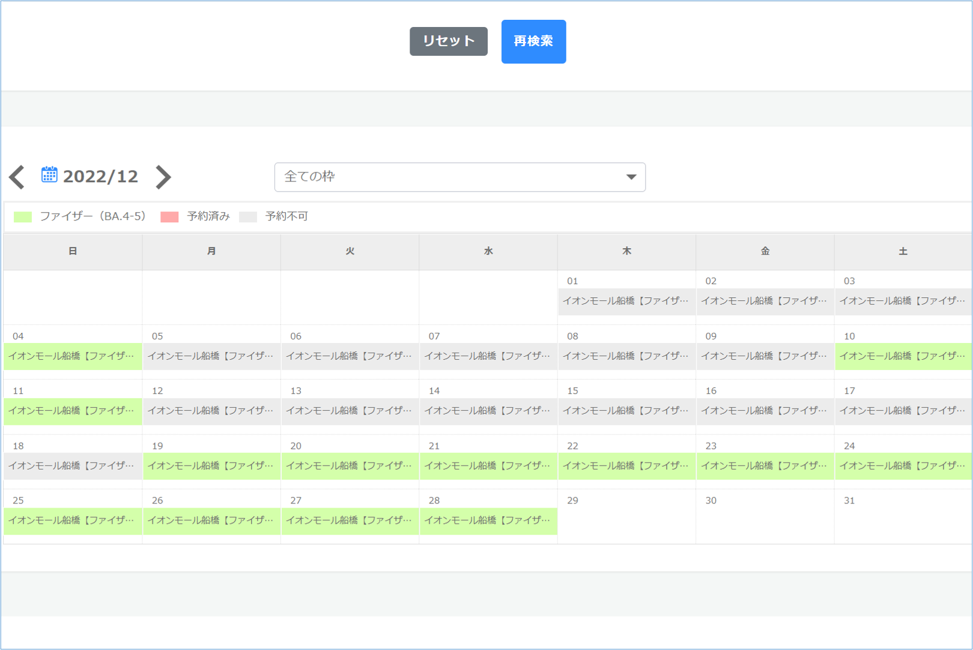Image resolution: width=973 pixels, height=650 pixels.
Task: Select the available slot on December 26
Action: [x=211, y=521]
